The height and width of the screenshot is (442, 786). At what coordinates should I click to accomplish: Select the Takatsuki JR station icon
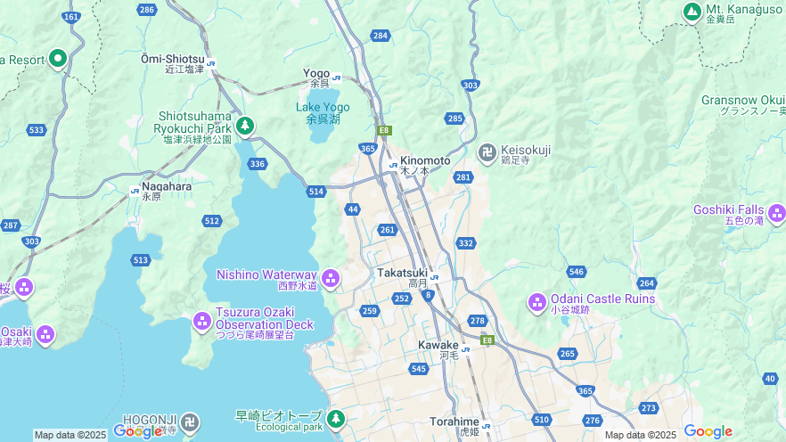[x=435, y=277]
